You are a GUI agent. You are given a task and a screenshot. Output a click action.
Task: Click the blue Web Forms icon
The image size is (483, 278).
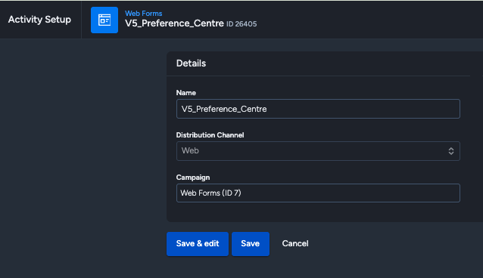coord(104,20)
